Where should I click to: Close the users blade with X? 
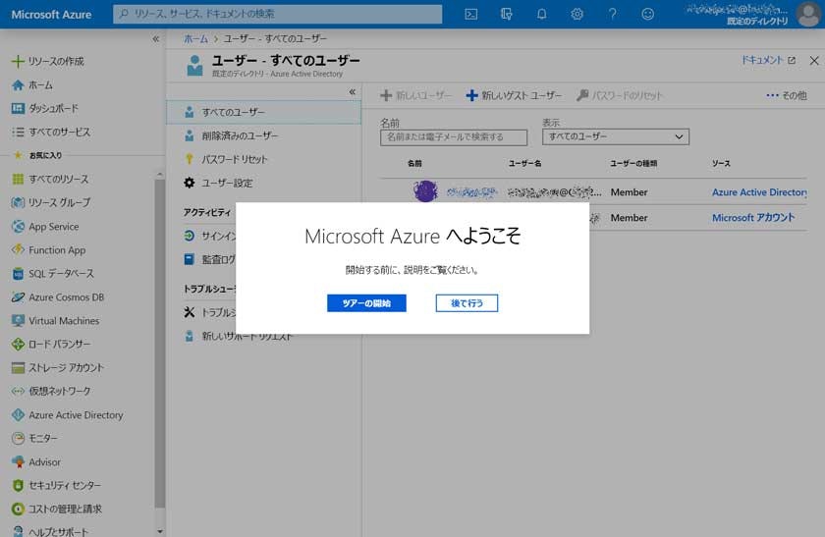pos(814,61)
